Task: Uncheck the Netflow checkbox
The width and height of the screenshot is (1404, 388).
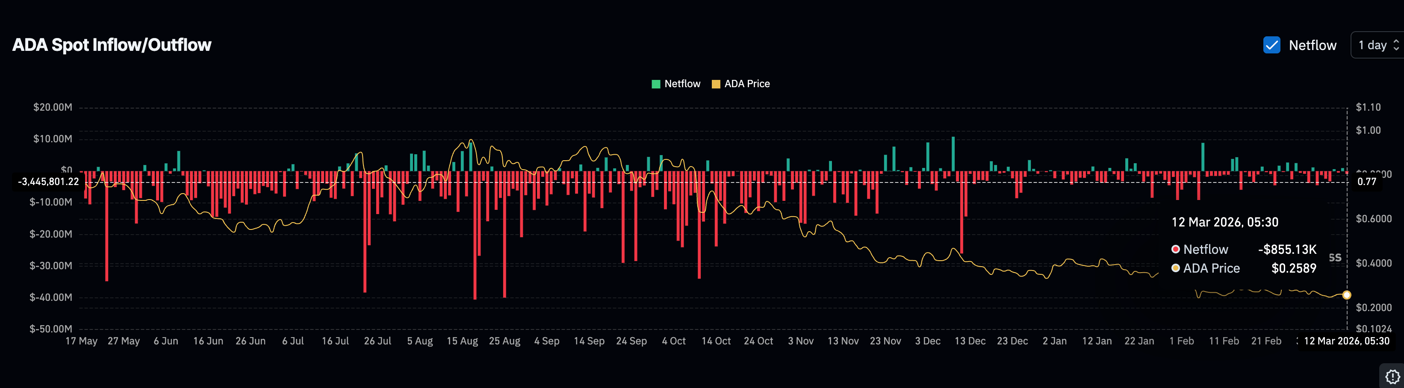Action: [x=1271, y=45]
